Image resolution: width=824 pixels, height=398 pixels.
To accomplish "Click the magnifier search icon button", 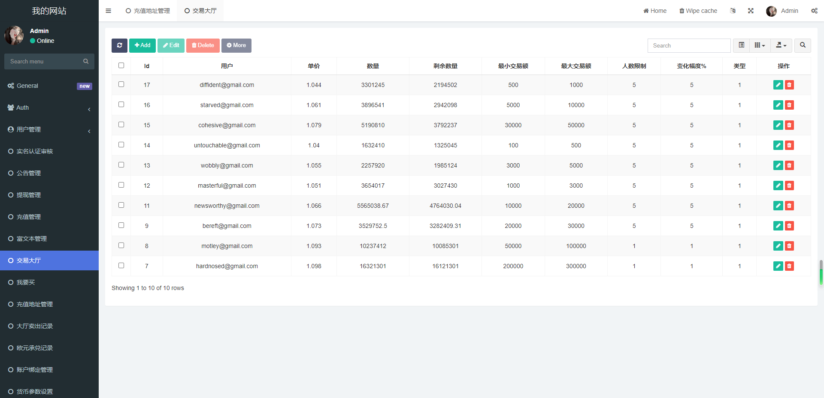I will 803,45.
